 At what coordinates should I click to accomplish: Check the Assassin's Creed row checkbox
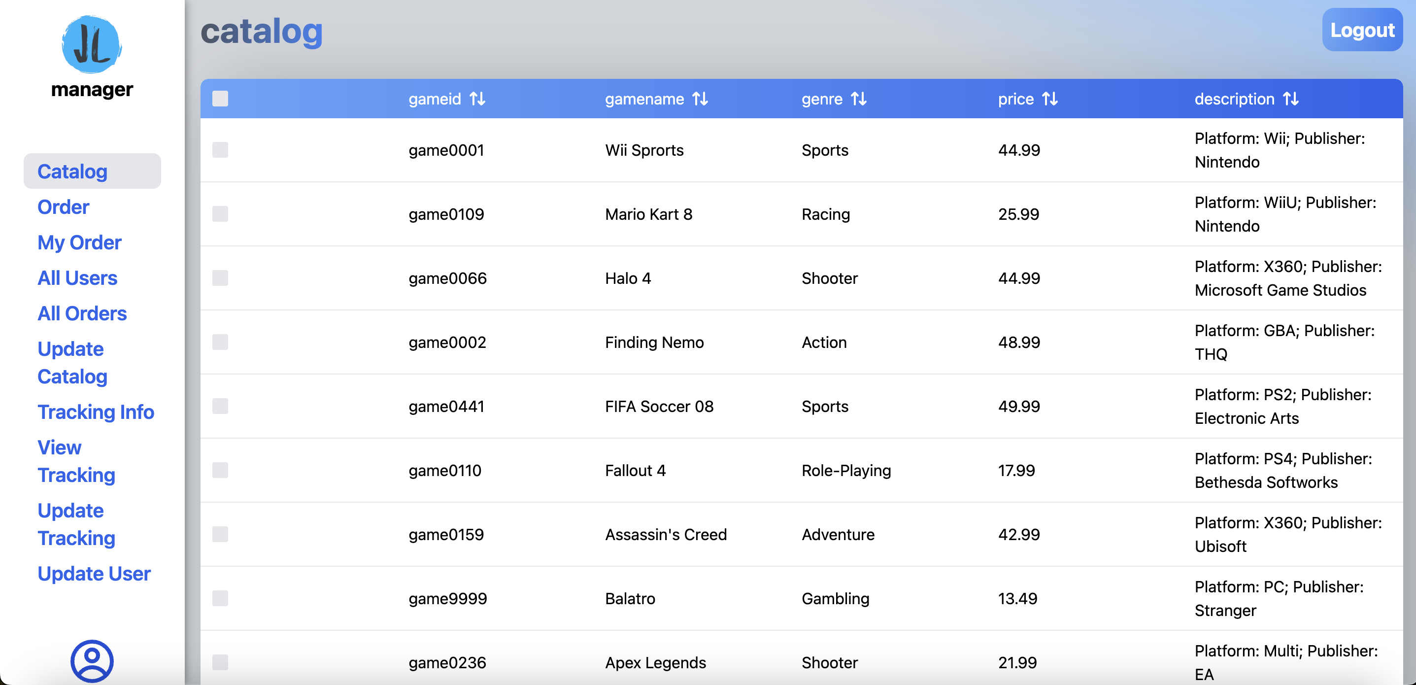220,534
